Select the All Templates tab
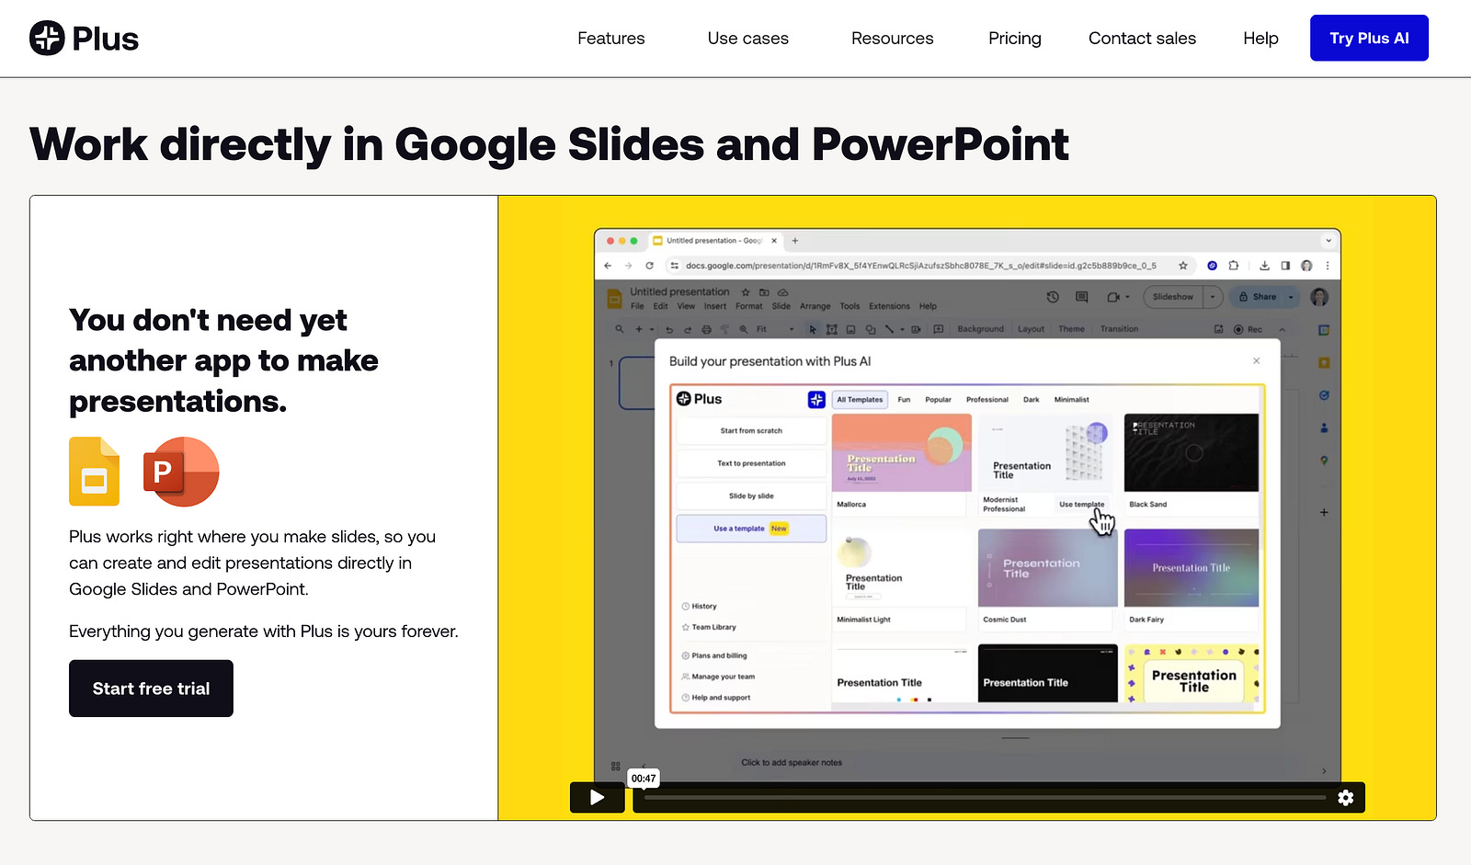 click(860, 400)
